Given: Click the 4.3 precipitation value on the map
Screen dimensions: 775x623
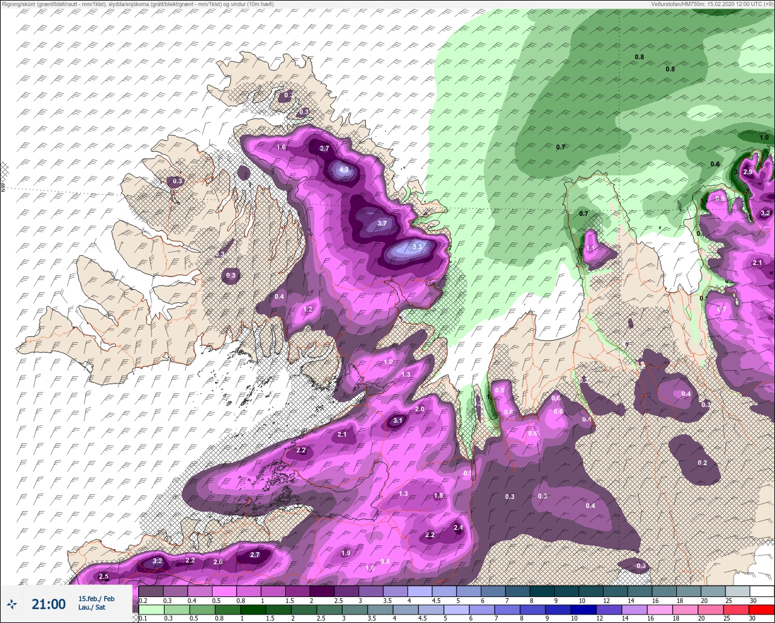Looking at the screenshot, I should click(x=344, y=170).
